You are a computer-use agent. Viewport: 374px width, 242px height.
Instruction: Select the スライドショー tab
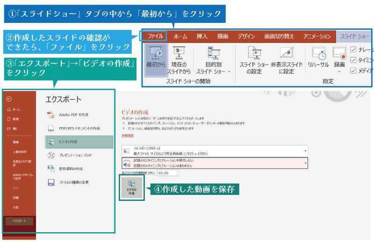(x=354, y=36)
